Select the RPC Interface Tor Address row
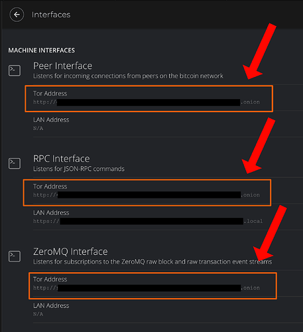The image size is (303, 332). [147, 193]
